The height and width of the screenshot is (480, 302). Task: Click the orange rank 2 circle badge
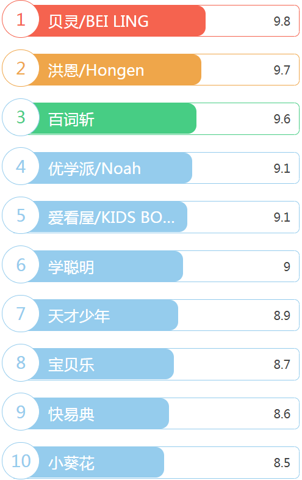click(21, 68)
